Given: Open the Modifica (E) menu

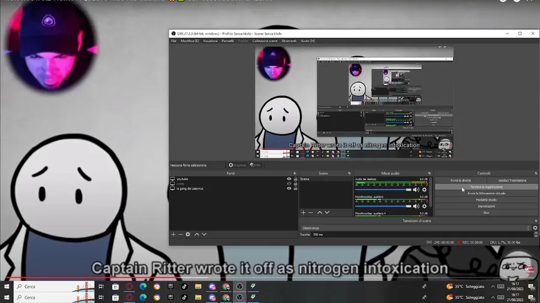Looking at the screenshot, I should (190, 41).
